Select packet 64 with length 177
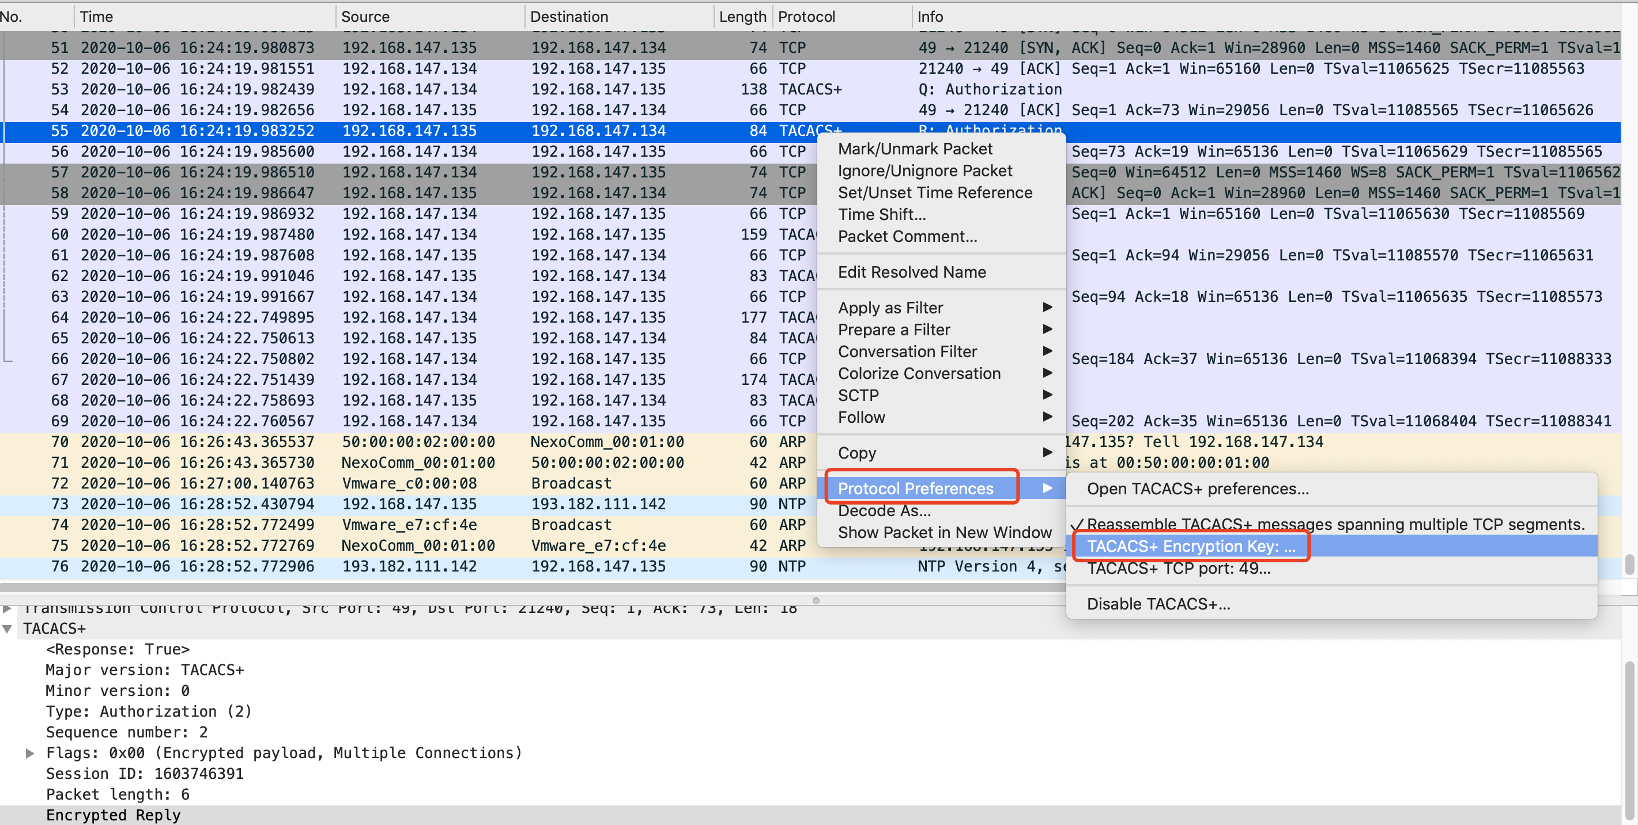The image size is (1638, 825). 407,317
